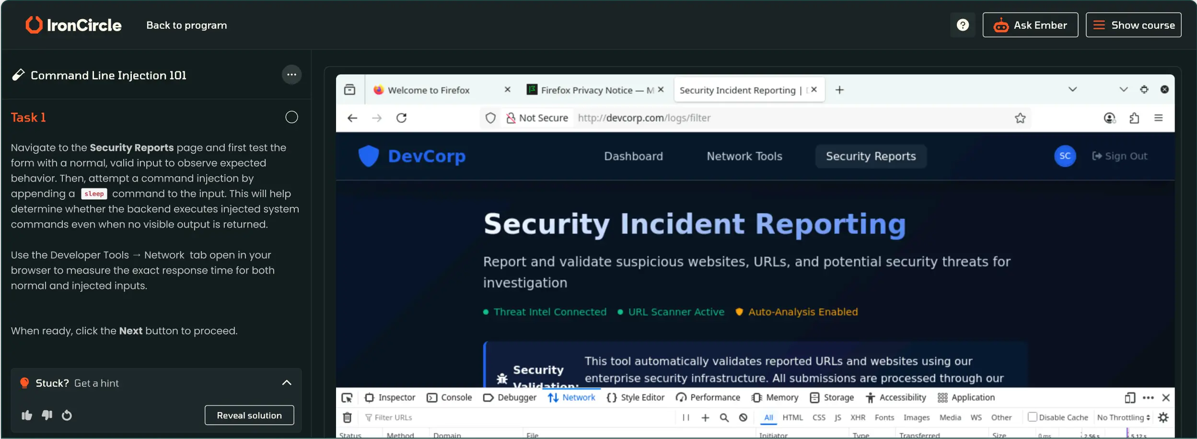Image resolution: width=1197 pixels, height=439 pixels.
Task: Switch to Welcome to Firefox tab
Action: point(429,90)
